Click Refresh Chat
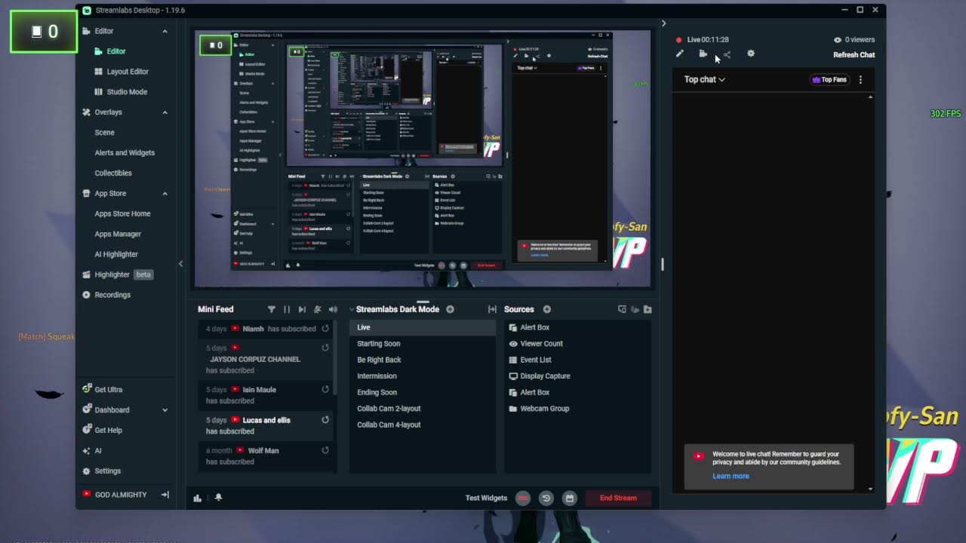Screen dimensions: 966x543 coord(854,55)
